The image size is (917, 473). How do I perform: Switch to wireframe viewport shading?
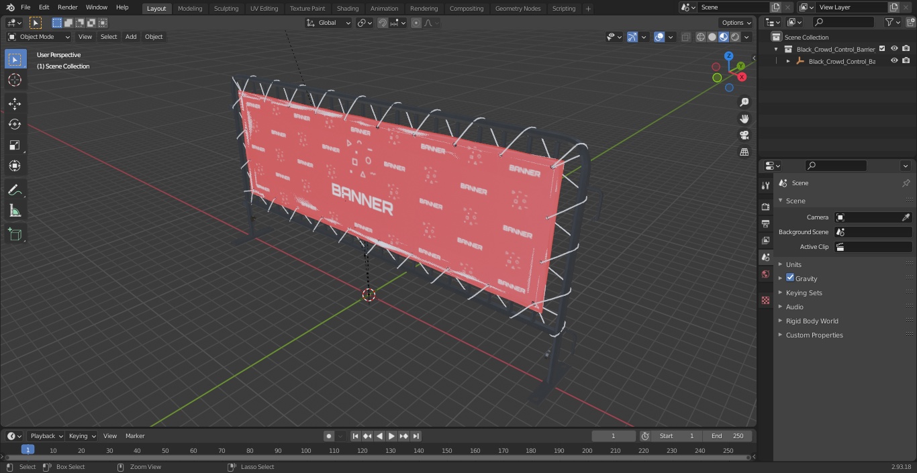coord(701,37)
